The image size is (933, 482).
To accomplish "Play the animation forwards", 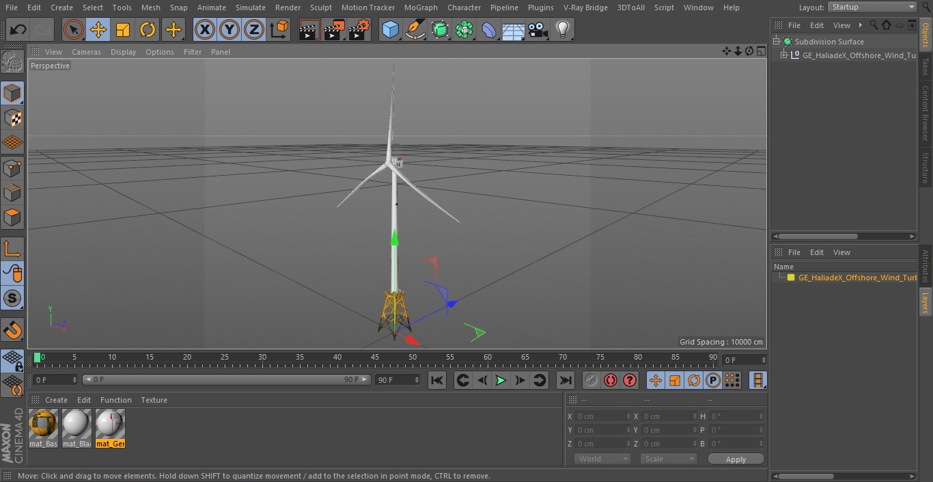I will (501, 380).
